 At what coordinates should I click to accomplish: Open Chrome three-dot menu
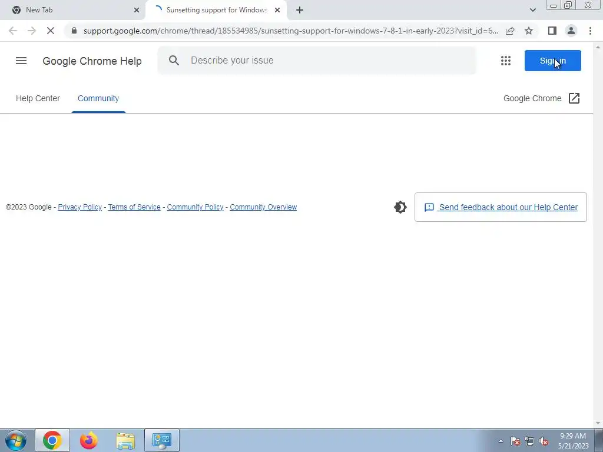(x=590, y=31)
